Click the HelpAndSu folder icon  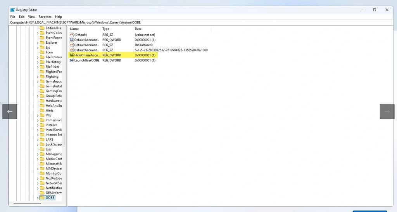(x=42, y=106)
